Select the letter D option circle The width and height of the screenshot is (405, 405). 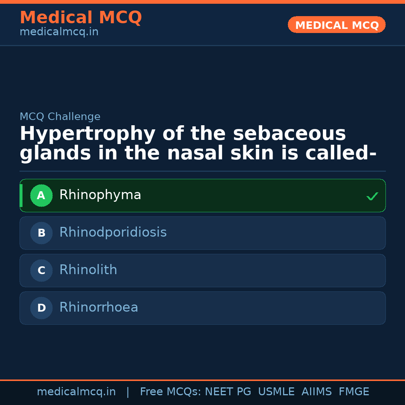pos(41,308)
